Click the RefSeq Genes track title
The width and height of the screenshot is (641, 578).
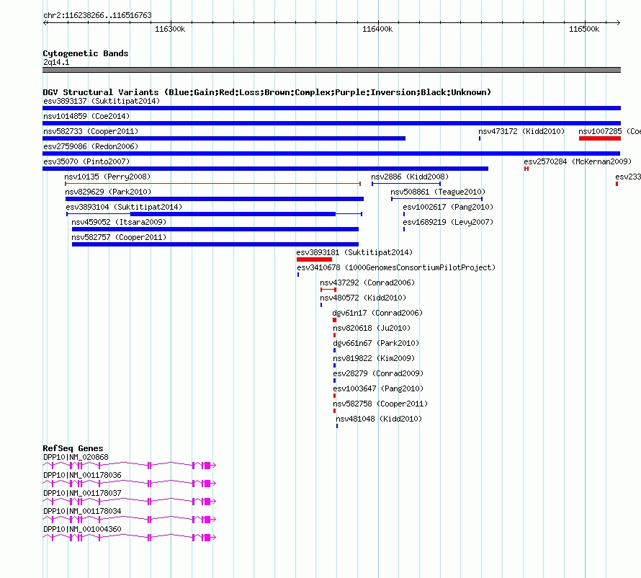tap(73, 448)
